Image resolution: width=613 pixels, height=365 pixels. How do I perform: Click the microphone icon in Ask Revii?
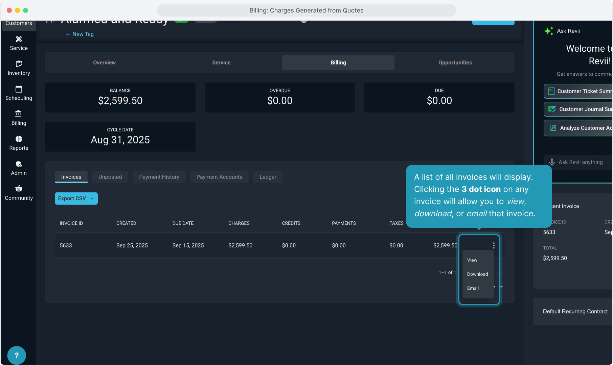[552, 162]
